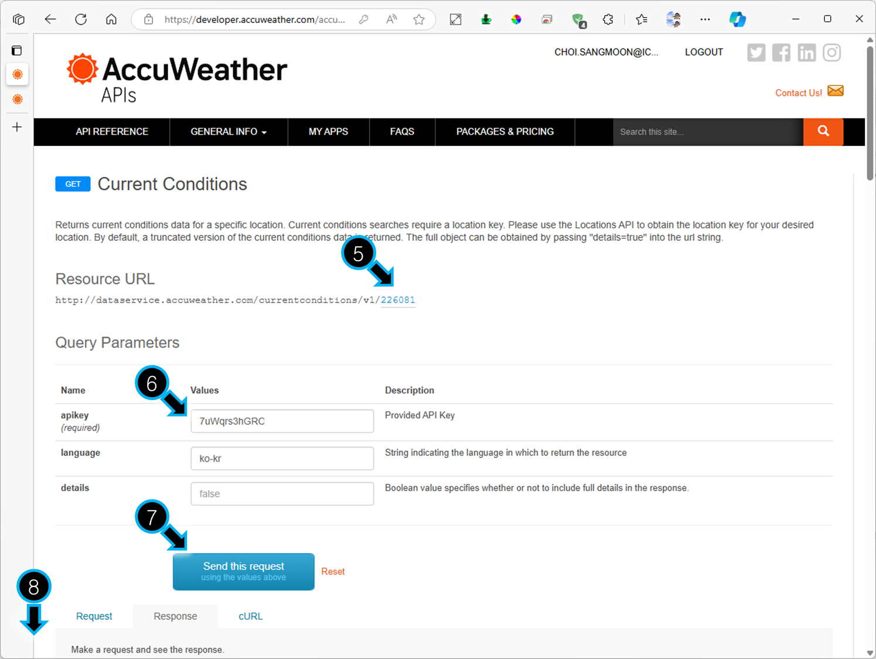Open the green shield extension with badge

pos(578,20)
